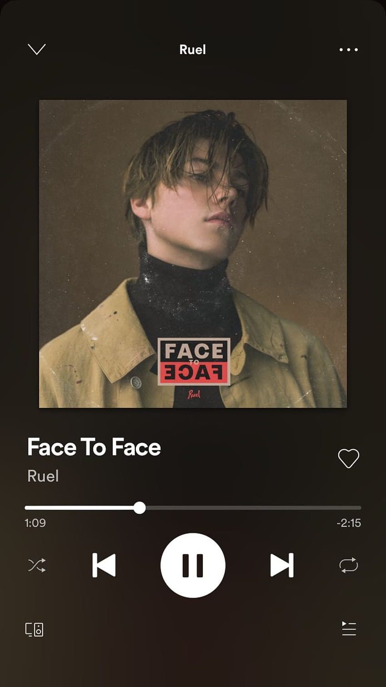Viewport: 386px width, 687px height.
Task: Tap the Face To Face album artwork
Action: point(193,254)
